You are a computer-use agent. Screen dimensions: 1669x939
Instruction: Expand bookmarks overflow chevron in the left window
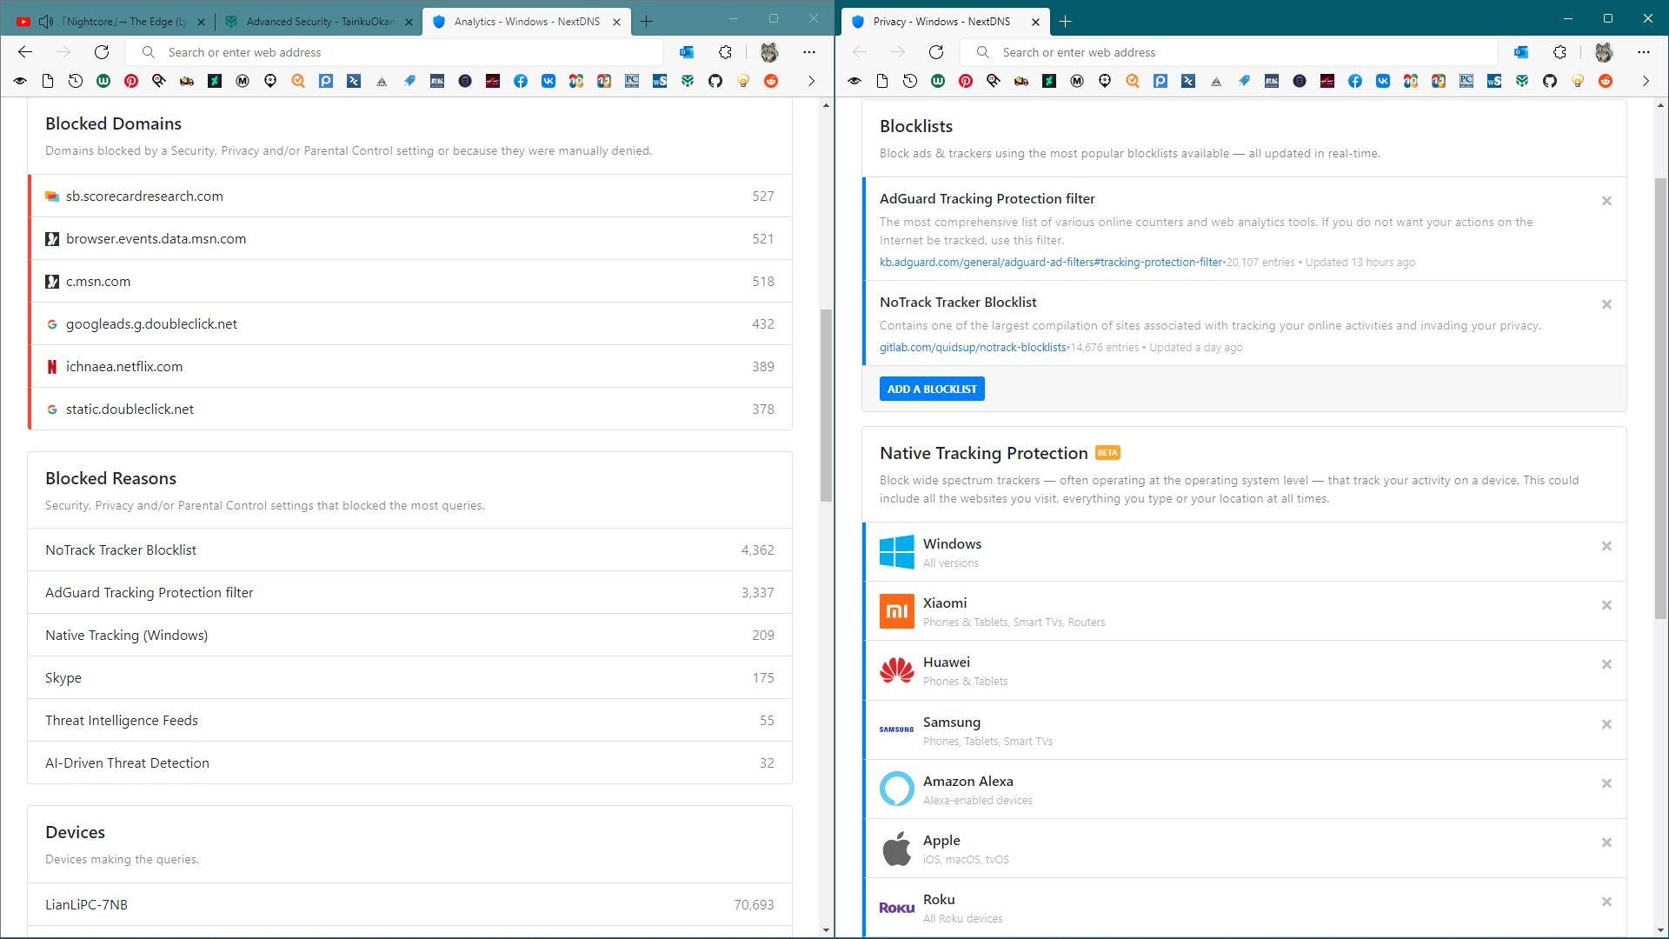(x=811, y=81)
